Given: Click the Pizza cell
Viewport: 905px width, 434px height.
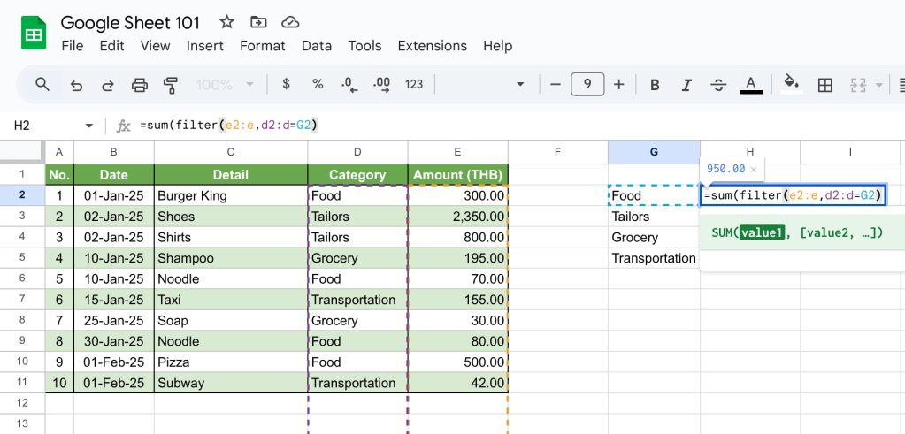Looking at the screenshot, I should 231,362.
